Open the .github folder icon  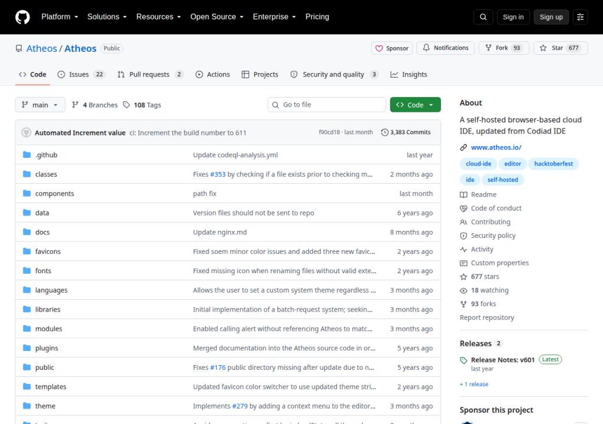[26, 155]
